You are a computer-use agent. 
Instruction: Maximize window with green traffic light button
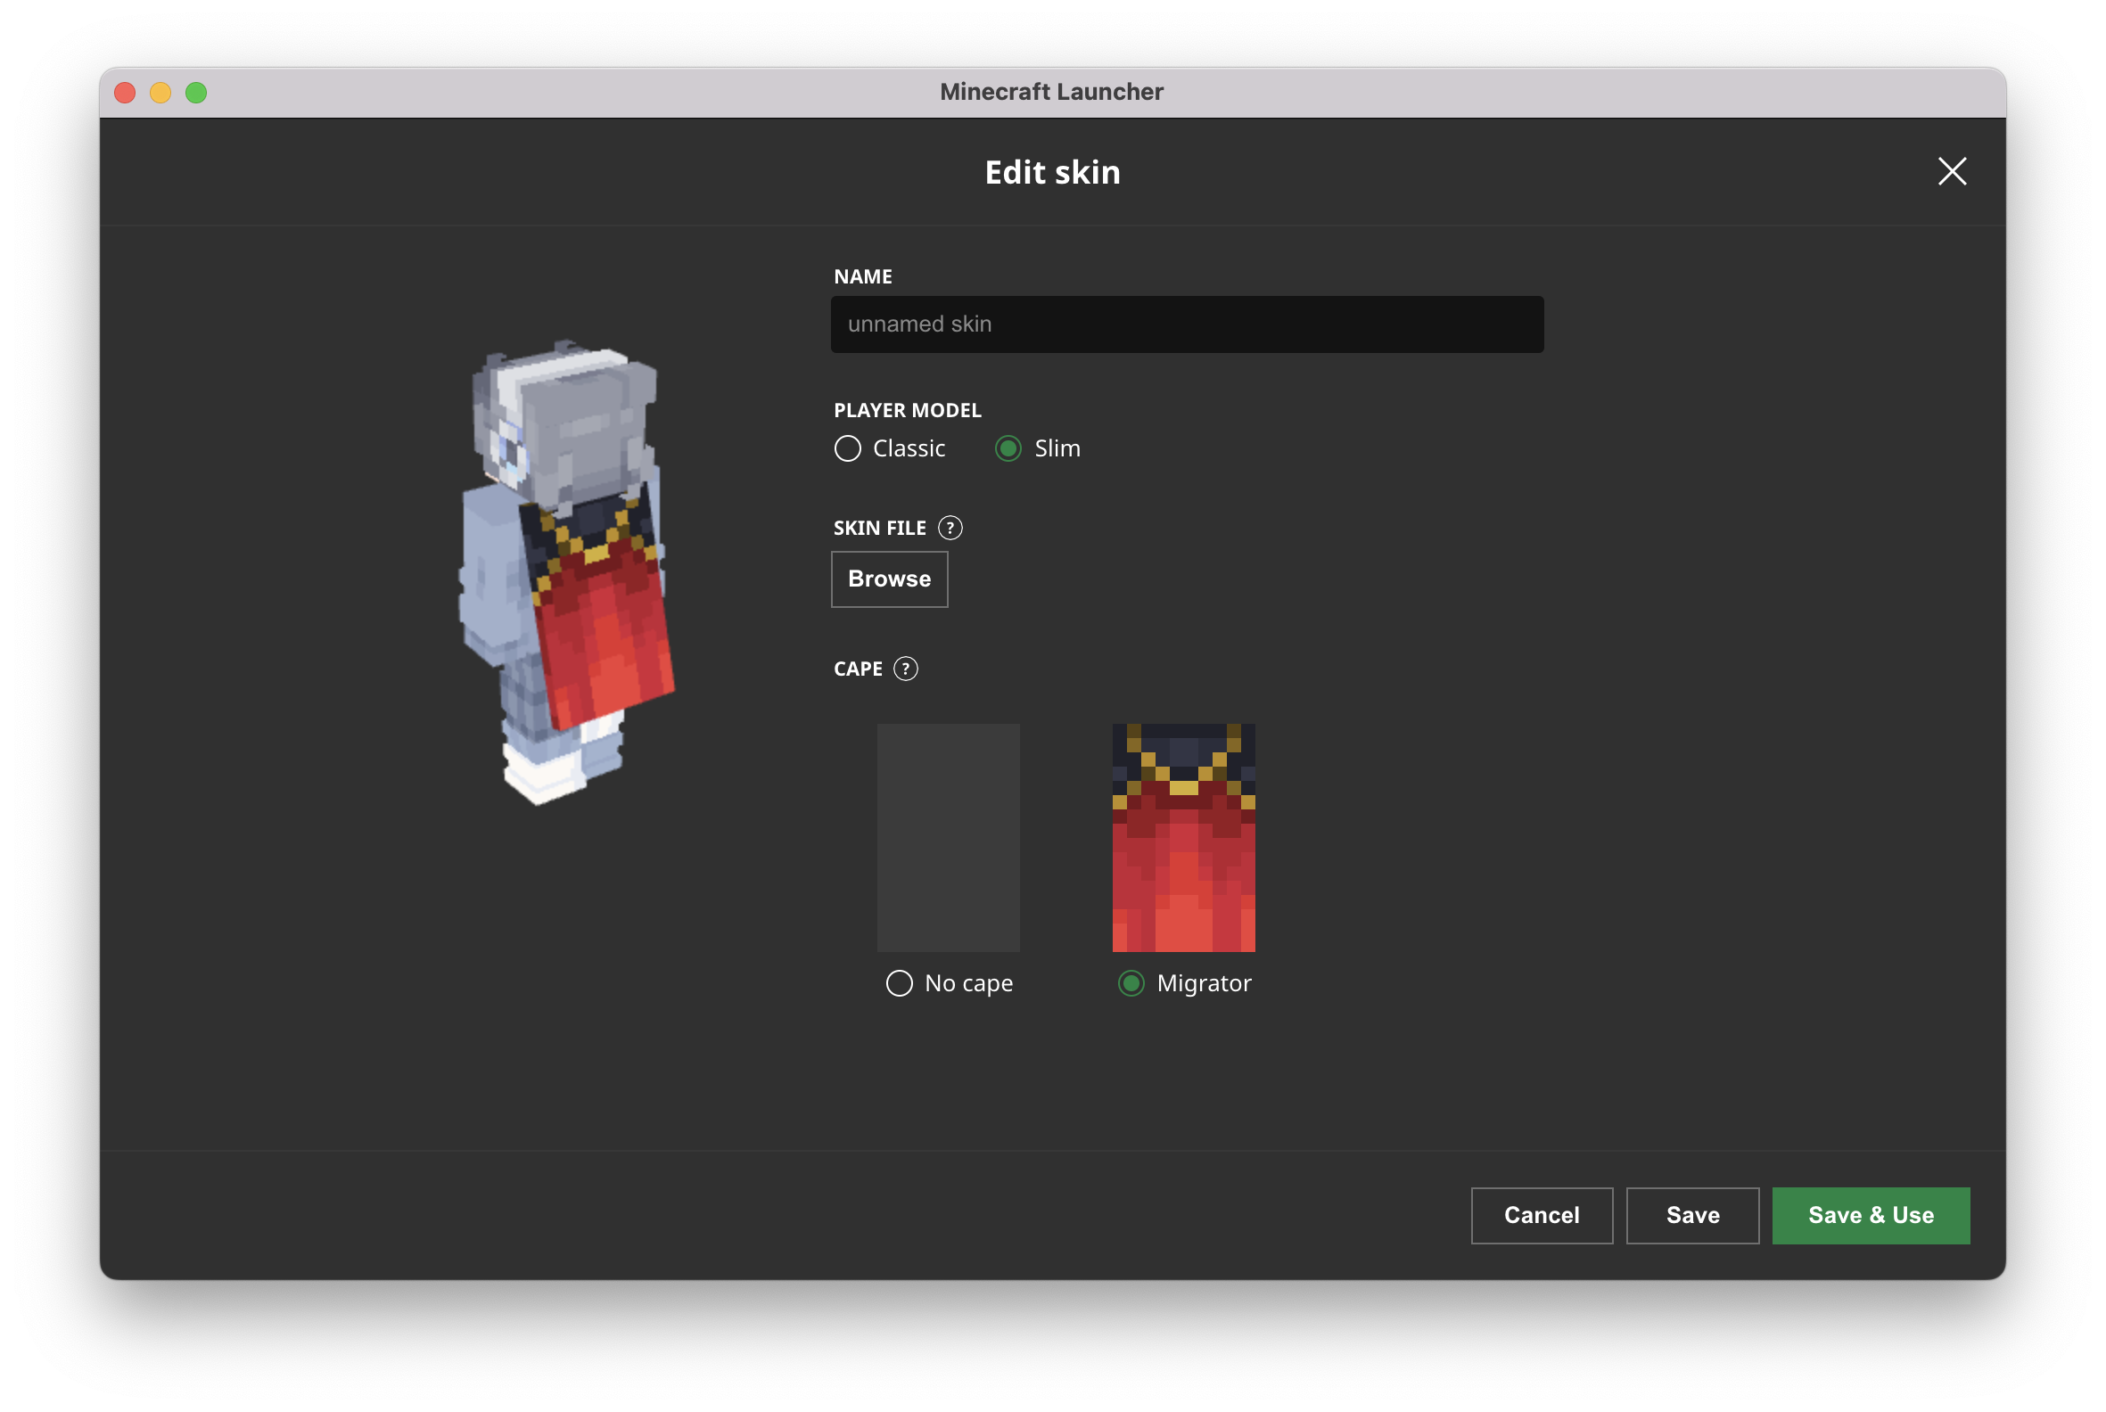pyautogui.click(x=196, y=93)
